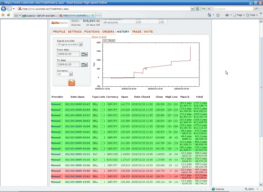Sort by the Pips/$ column header

point(185,97)
